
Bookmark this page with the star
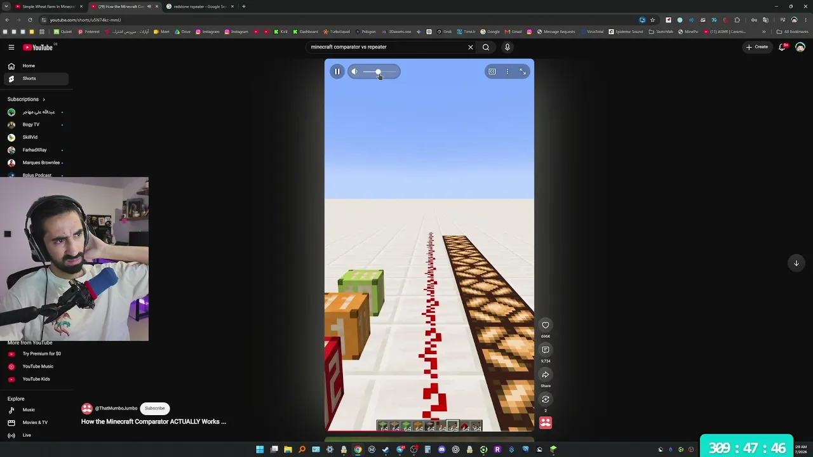point(652,20)
